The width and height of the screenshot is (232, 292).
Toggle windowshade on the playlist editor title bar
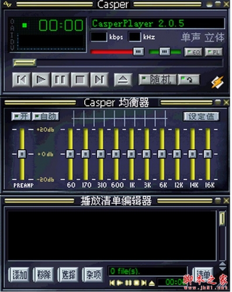[x=218, y=200]
